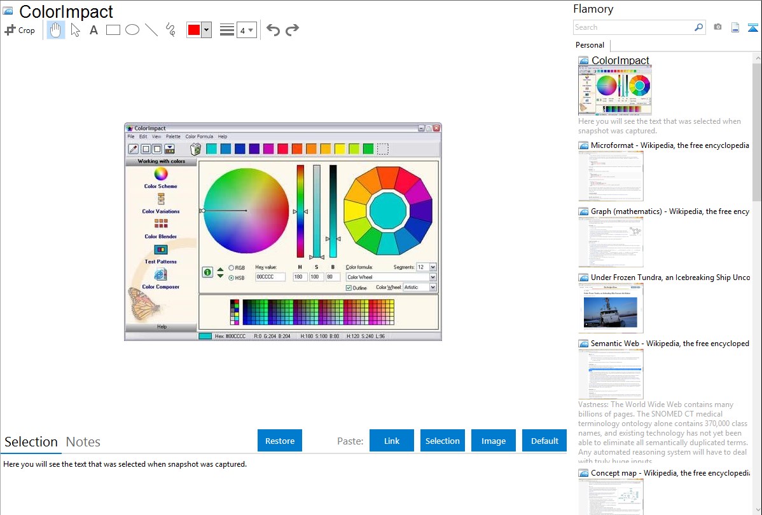Open the File menu in ColorImpact
Image resolution: width=762 pixels, height=515 pixels.
pyautogui.click(x=131, y=137)
